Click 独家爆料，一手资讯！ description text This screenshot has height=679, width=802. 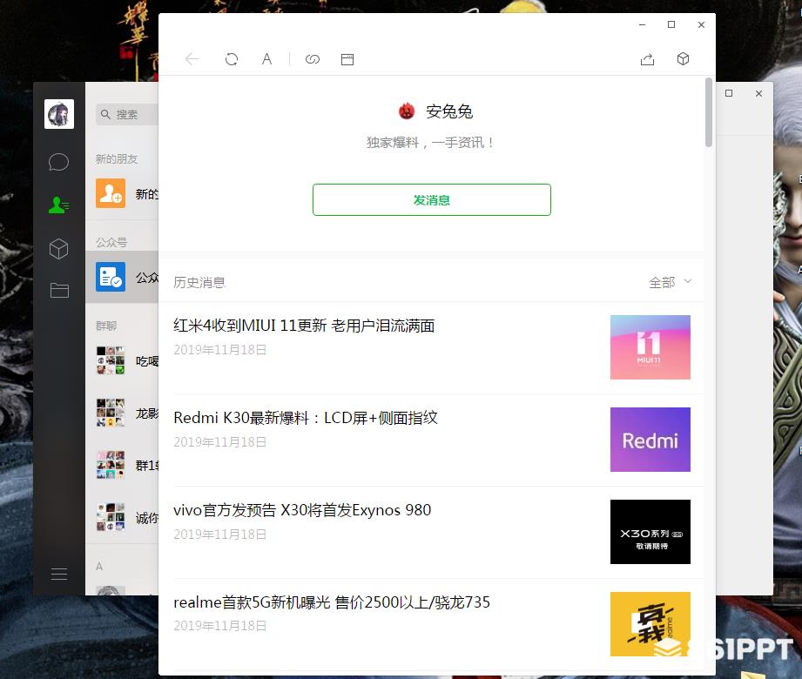(x=431, y=142)
